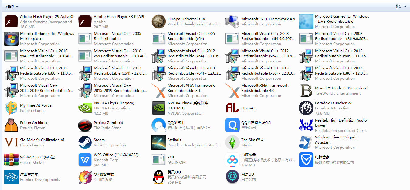Click the QQ拼音输入法6.6 icon

tap(232, 125)
